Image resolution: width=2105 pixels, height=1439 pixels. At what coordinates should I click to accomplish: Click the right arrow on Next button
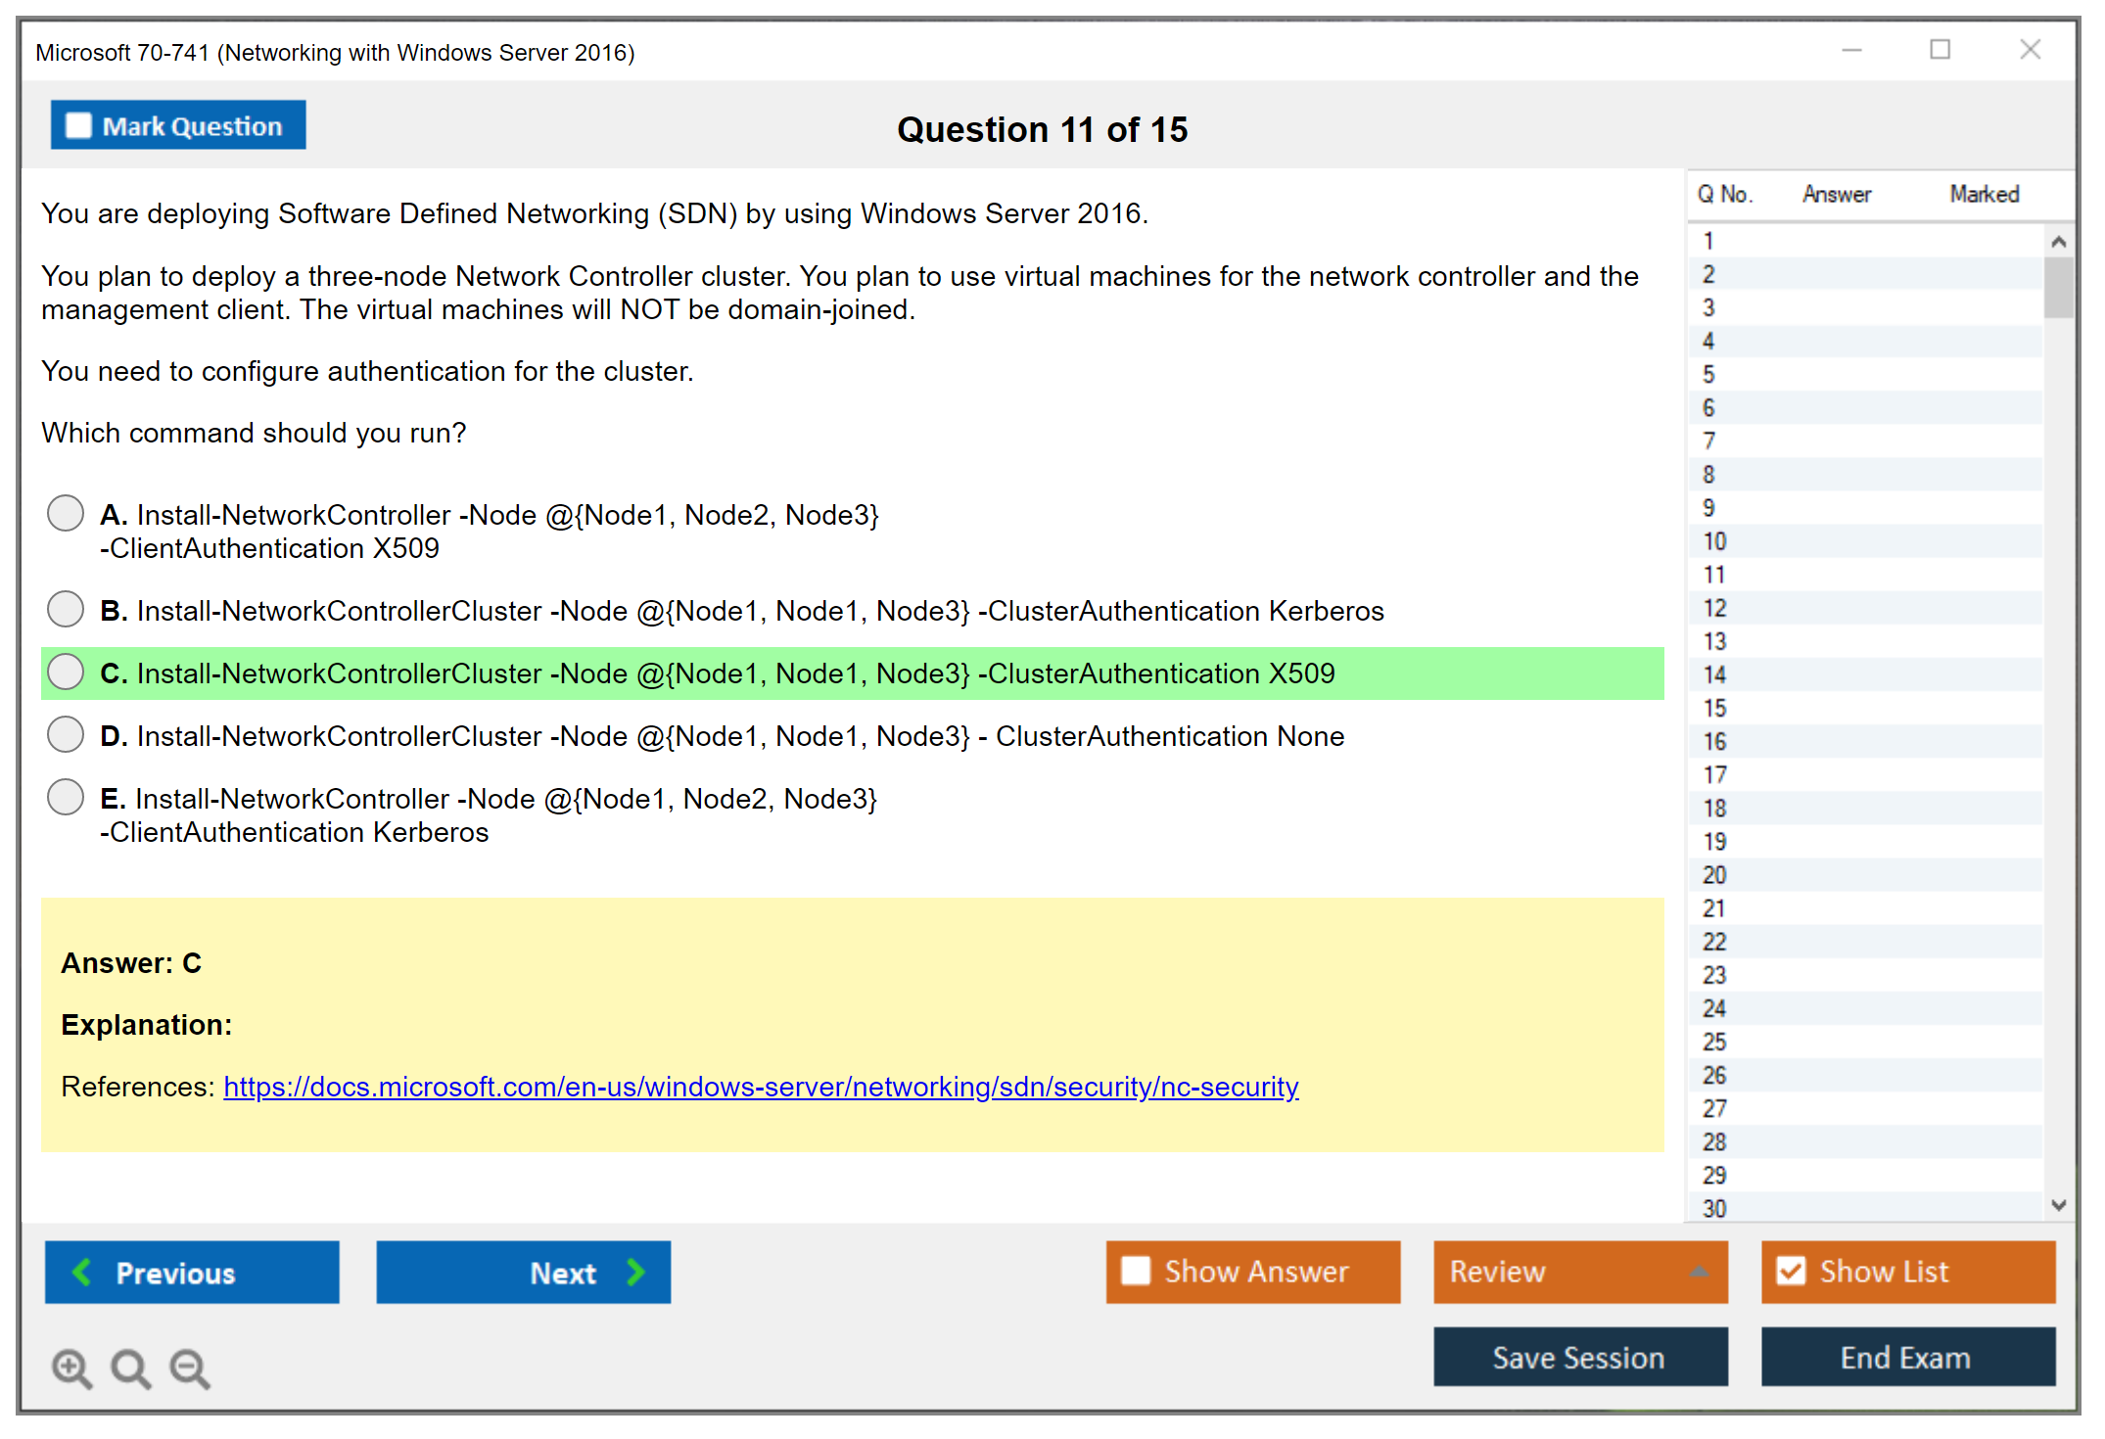coord(635,1272)
